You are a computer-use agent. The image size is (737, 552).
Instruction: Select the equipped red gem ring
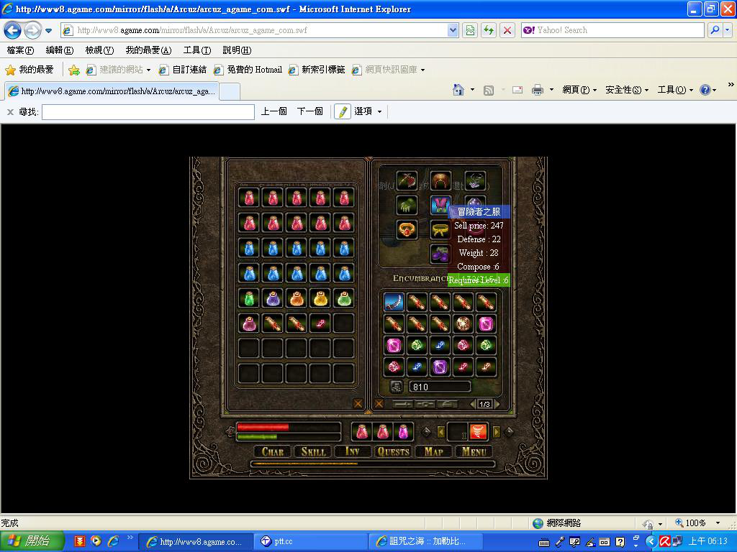coord(407,230)
